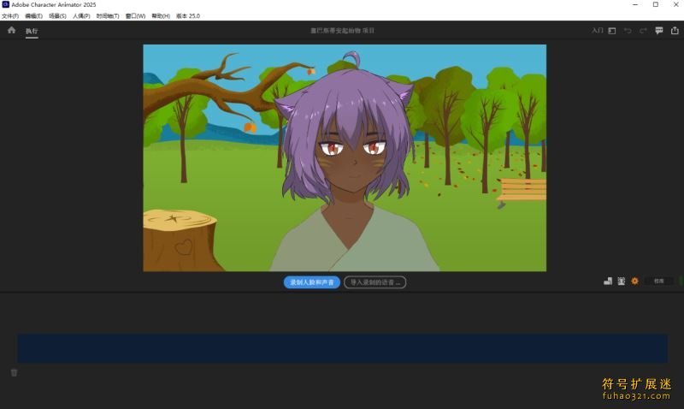Select the dark blue timeline track

343,348
